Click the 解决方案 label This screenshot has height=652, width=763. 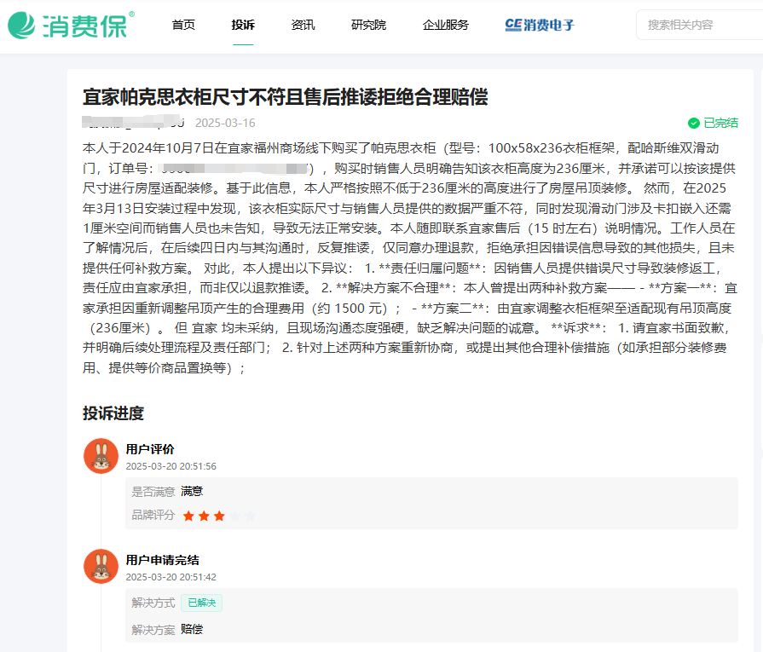[x=153, y=630]
